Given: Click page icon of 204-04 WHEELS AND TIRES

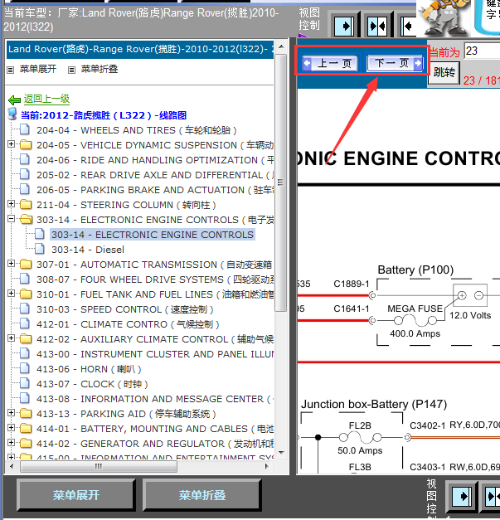Looking at the screenshot, I should [x=25, y=129].
